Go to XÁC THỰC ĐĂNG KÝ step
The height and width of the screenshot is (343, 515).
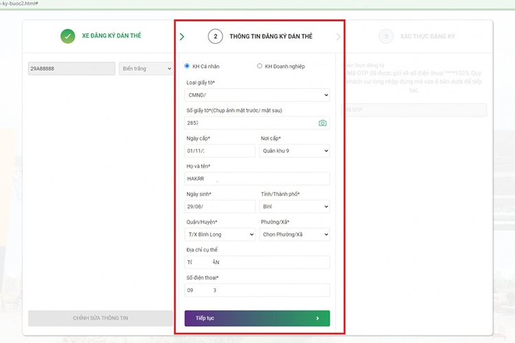click(427, 36)
